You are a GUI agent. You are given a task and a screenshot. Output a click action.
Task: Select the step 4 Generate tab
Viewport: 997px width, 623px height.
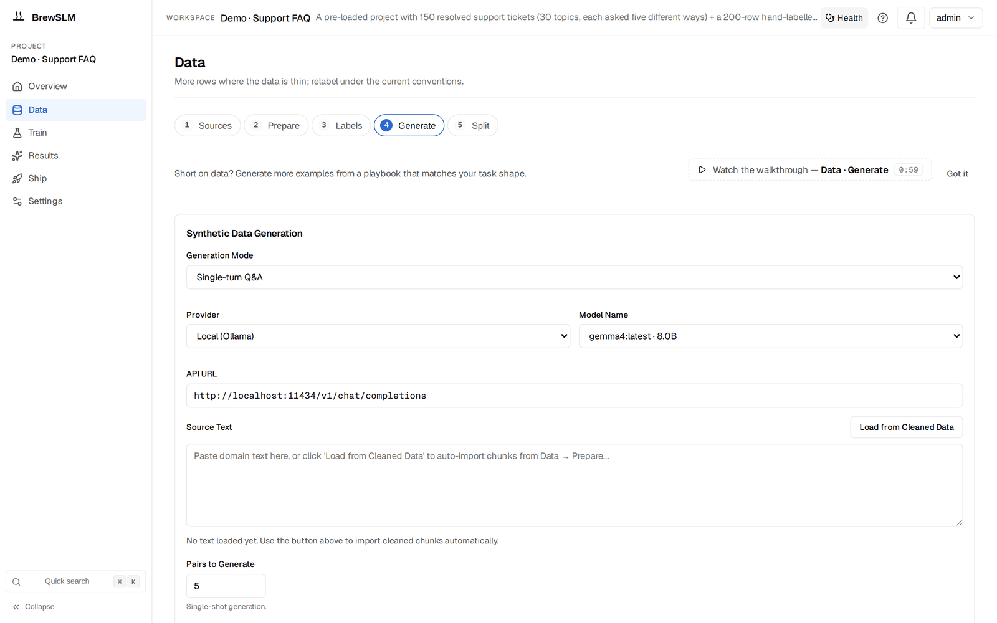[409, 125]
